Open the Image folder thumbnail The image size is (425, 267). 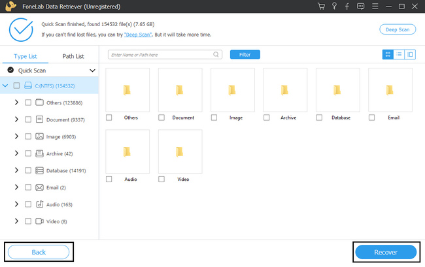point(233,90)
